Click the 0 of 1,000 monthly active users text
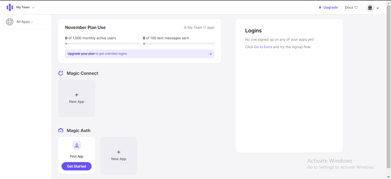The width and height of the screenshot is (391, 179). tap(90, 38)
